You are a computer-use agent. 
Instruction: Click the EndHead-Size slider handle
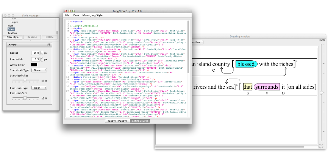click(25, 98)
